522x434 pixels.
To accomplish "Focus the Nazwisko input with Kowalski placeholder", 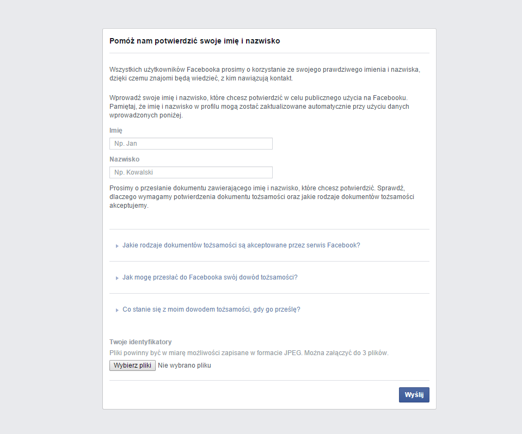I will pyautogui.click(x=191, y=172).
